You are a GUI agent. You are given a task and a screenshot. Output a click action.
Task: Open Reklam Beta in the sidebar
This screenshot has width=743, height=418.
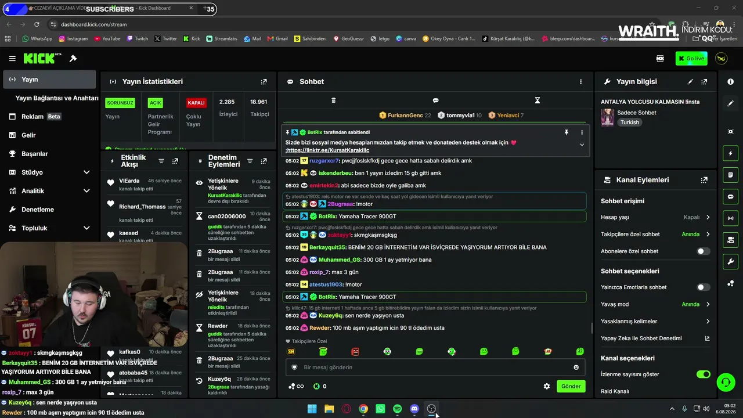click(x=49, y=117)
